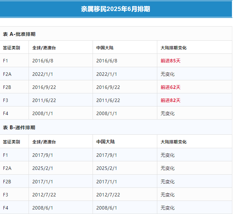Select the F2A row label in Table A
The height and width of the screenshot is (214, 233).
(7, 74)
